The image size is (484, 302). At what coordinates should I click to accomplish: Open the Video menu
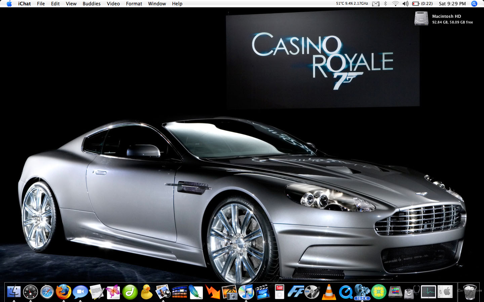pyautogui.click(x=113, y=4)
